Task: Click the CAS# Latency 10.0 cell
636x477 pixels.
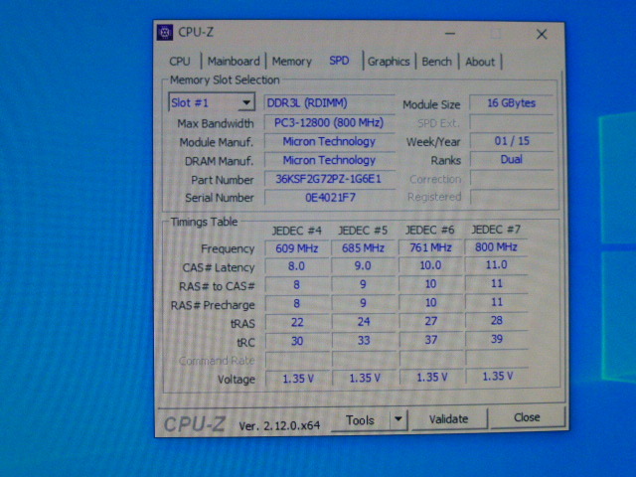Action: [430, 265]
